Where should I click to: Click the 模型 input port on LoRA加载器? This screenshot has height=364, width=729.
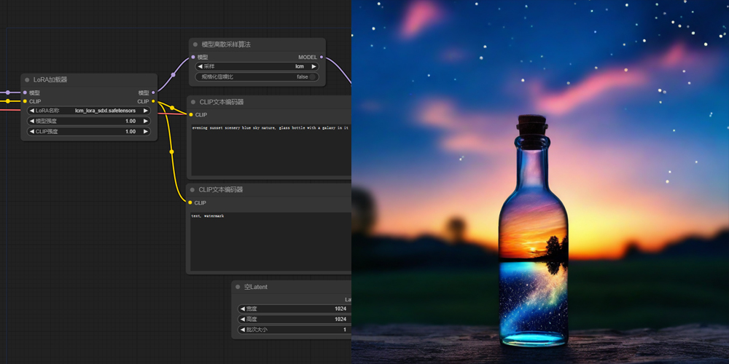pyautogui.click(x=25, y=93)
